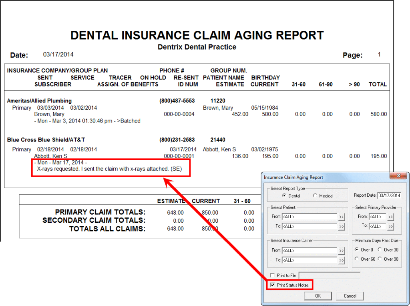Viewport: 410px width, 306px height.
Task: Select the Medical report type
Action: (x=315, y=196)
